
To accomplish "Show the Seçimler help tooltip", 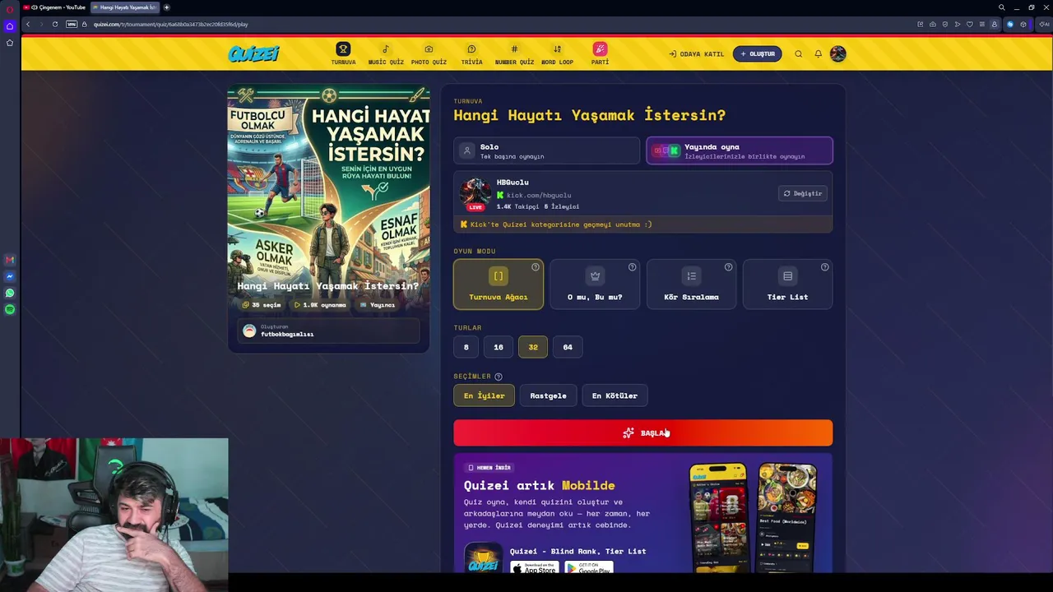I will tap(498, 377).
